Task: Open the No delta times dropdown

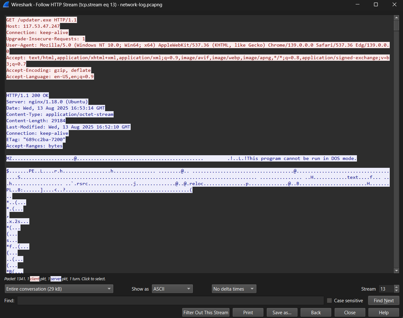Action: tap(234, 289)
